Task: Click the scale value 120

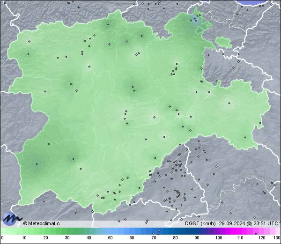Action: (262, 238)
